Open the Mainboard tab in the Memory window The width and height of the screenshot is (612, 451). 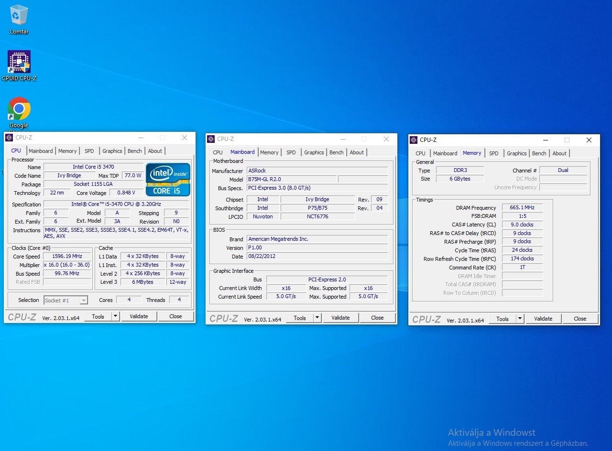tap(445, 153)
